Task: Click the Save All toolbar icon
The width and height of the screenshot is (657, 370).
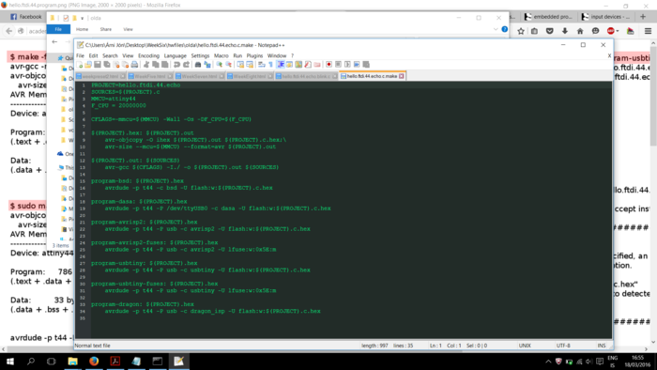Action: (107, 65)
